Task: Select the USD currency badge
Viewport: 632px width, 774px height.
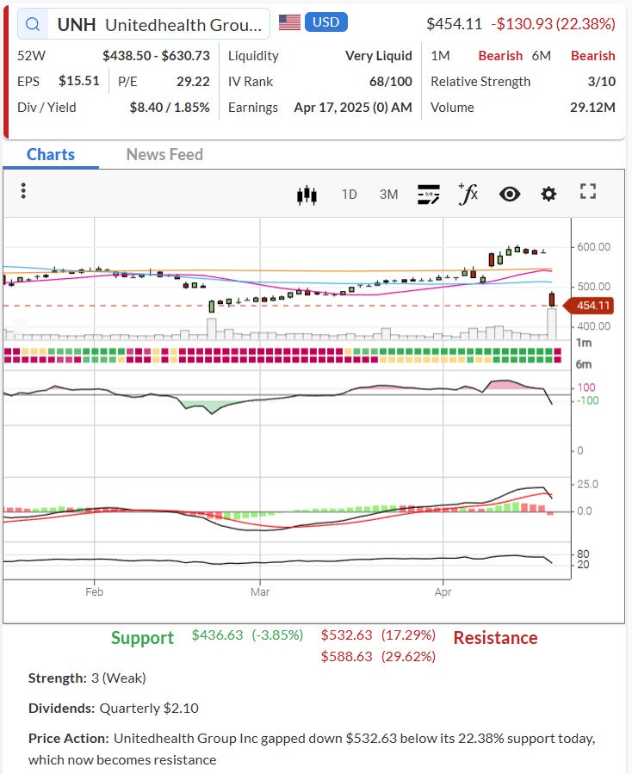Action: (325, 22)
